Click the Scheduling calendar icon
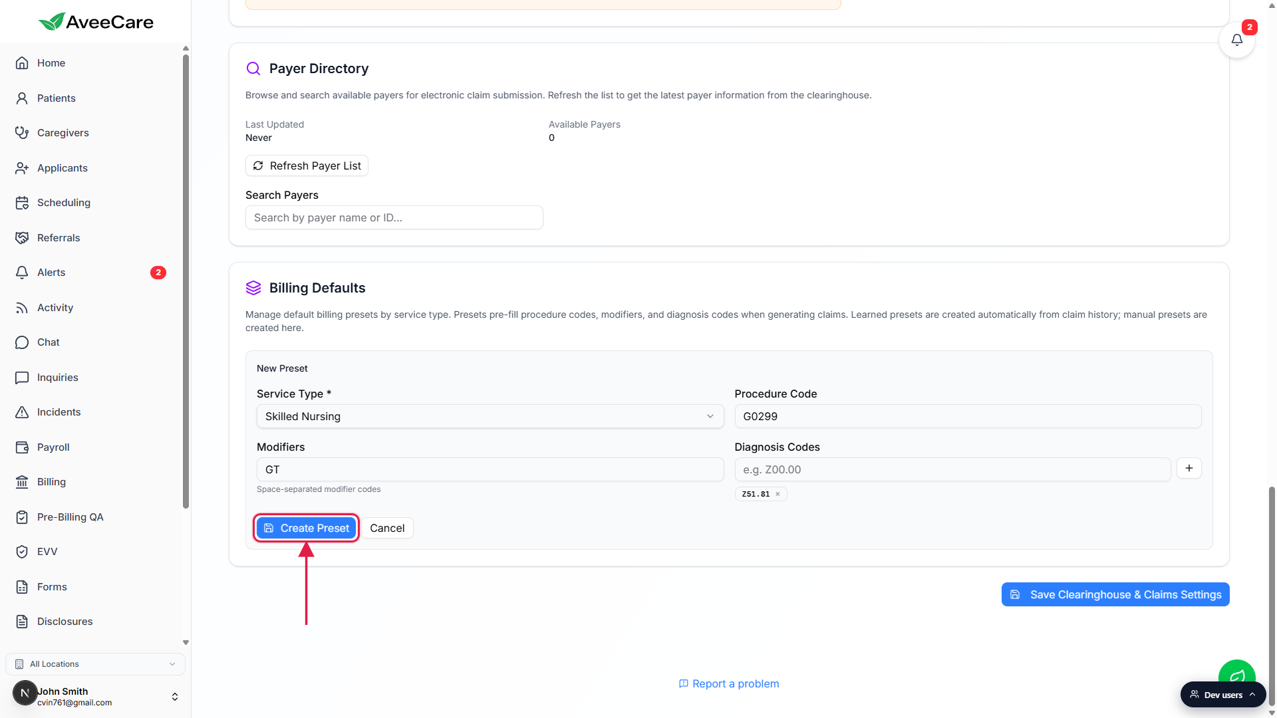Screen dimensions: 1277x718 22,203
